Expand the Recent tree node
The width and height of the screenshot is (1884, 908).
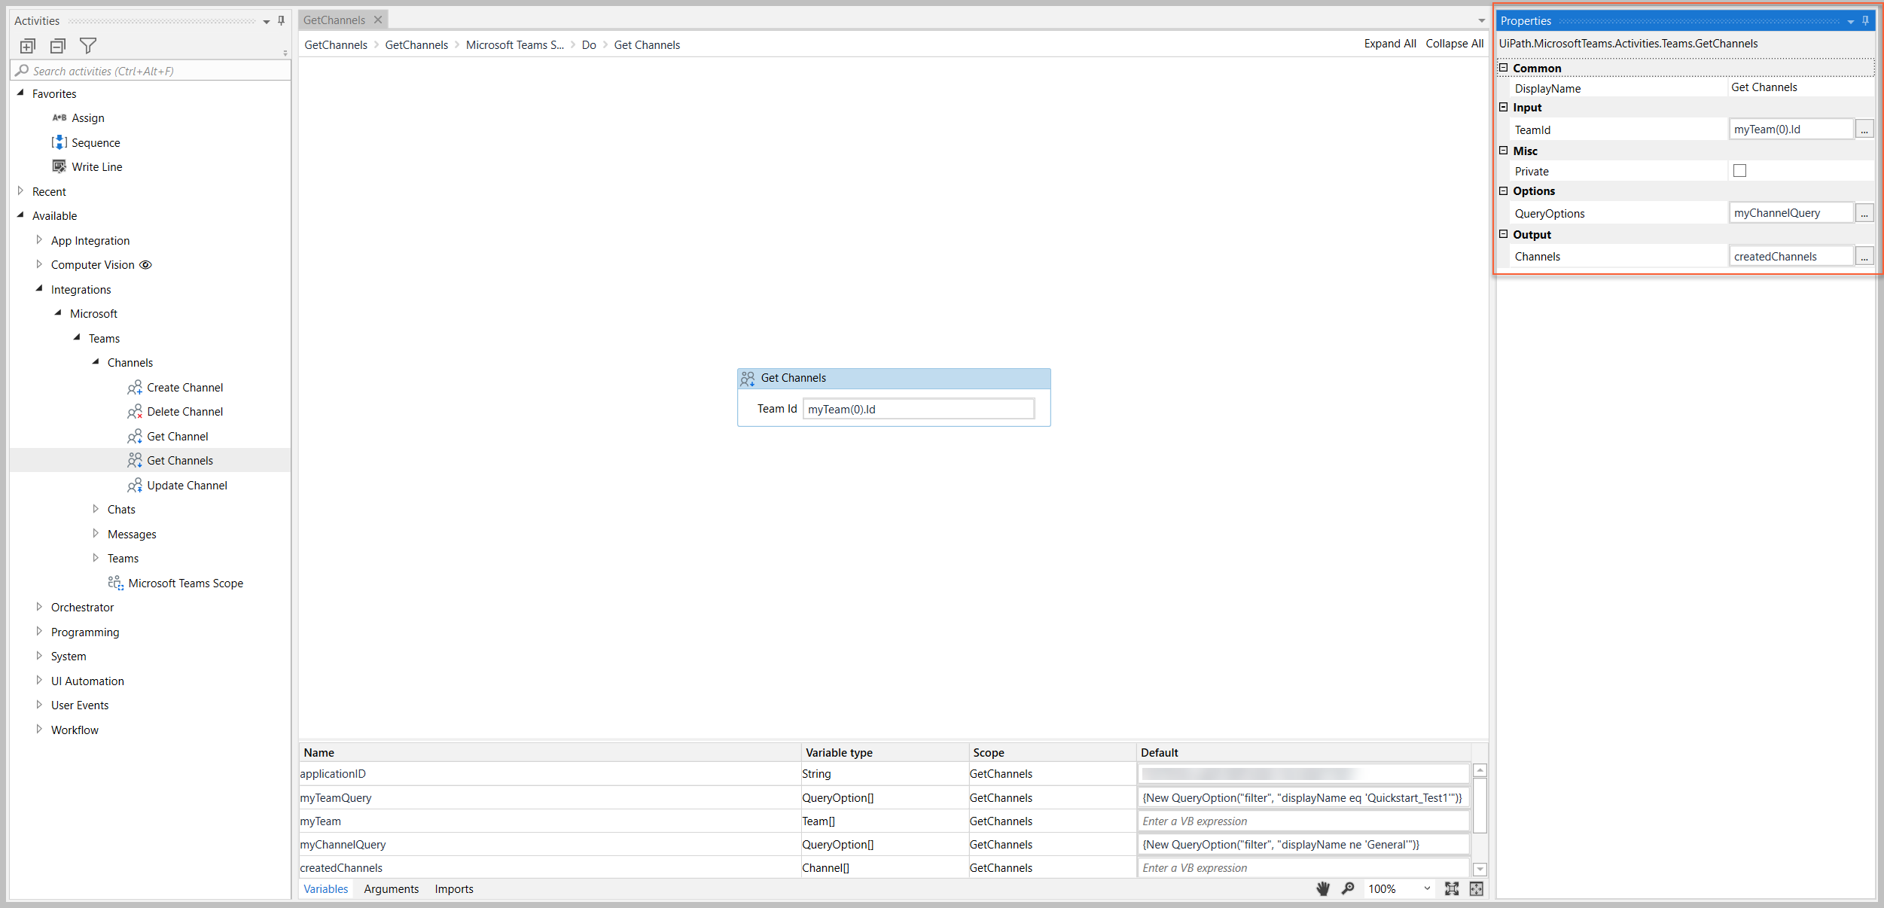point(20,191)
